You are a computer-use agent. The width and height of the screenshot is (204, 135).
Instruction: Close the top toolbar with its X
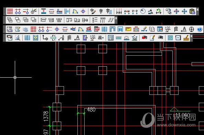(197, 10)
